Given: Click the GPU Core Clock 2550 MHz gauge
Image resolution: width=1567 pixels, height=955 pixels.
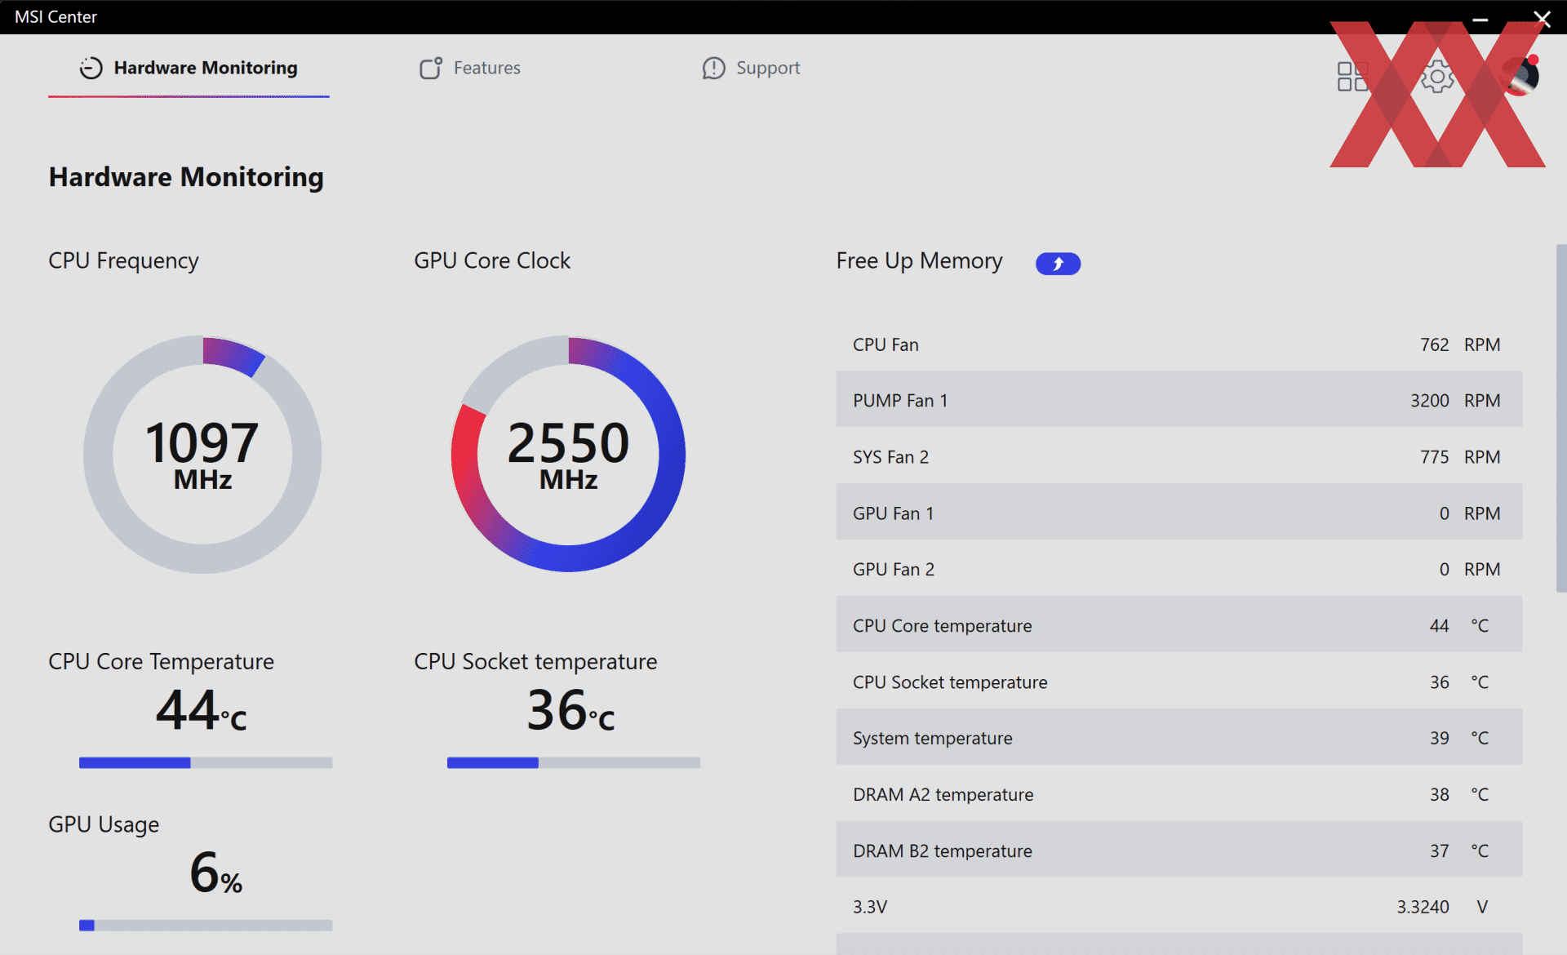Looking at the screenshot, I should coord(568,454).
